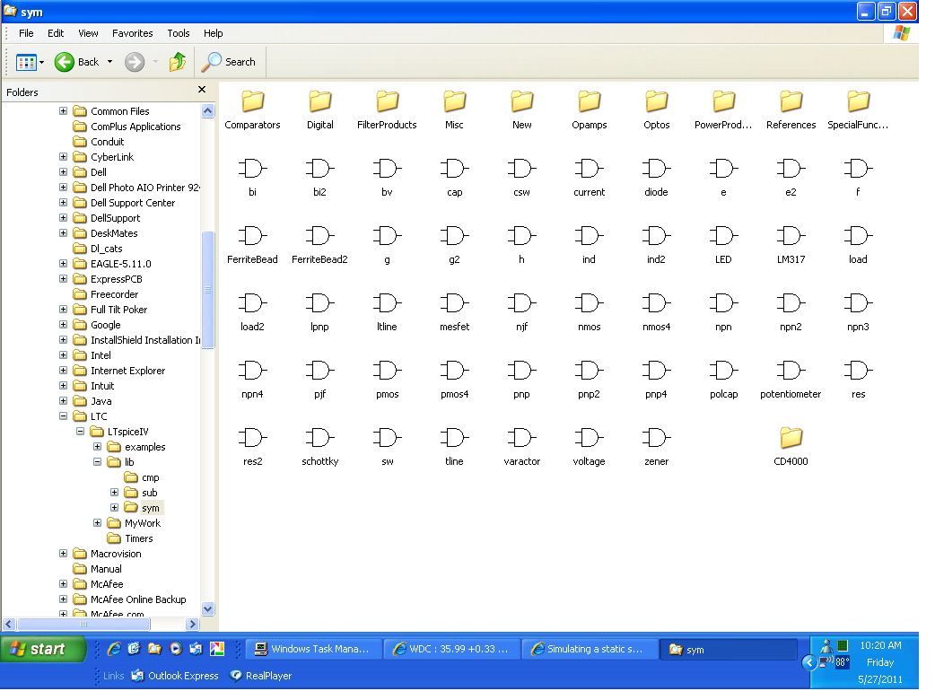Select the LED symbol file
Screen dimensions: 935x691
[723, 244]
